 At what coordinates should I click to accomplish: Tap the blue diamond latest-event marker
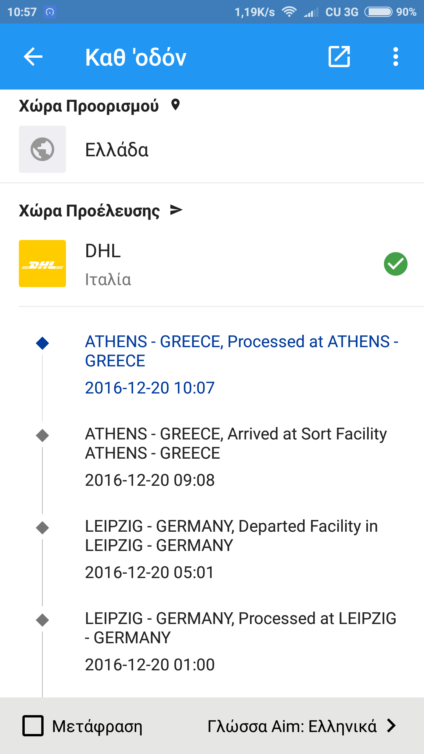click(x=42, y=343)
